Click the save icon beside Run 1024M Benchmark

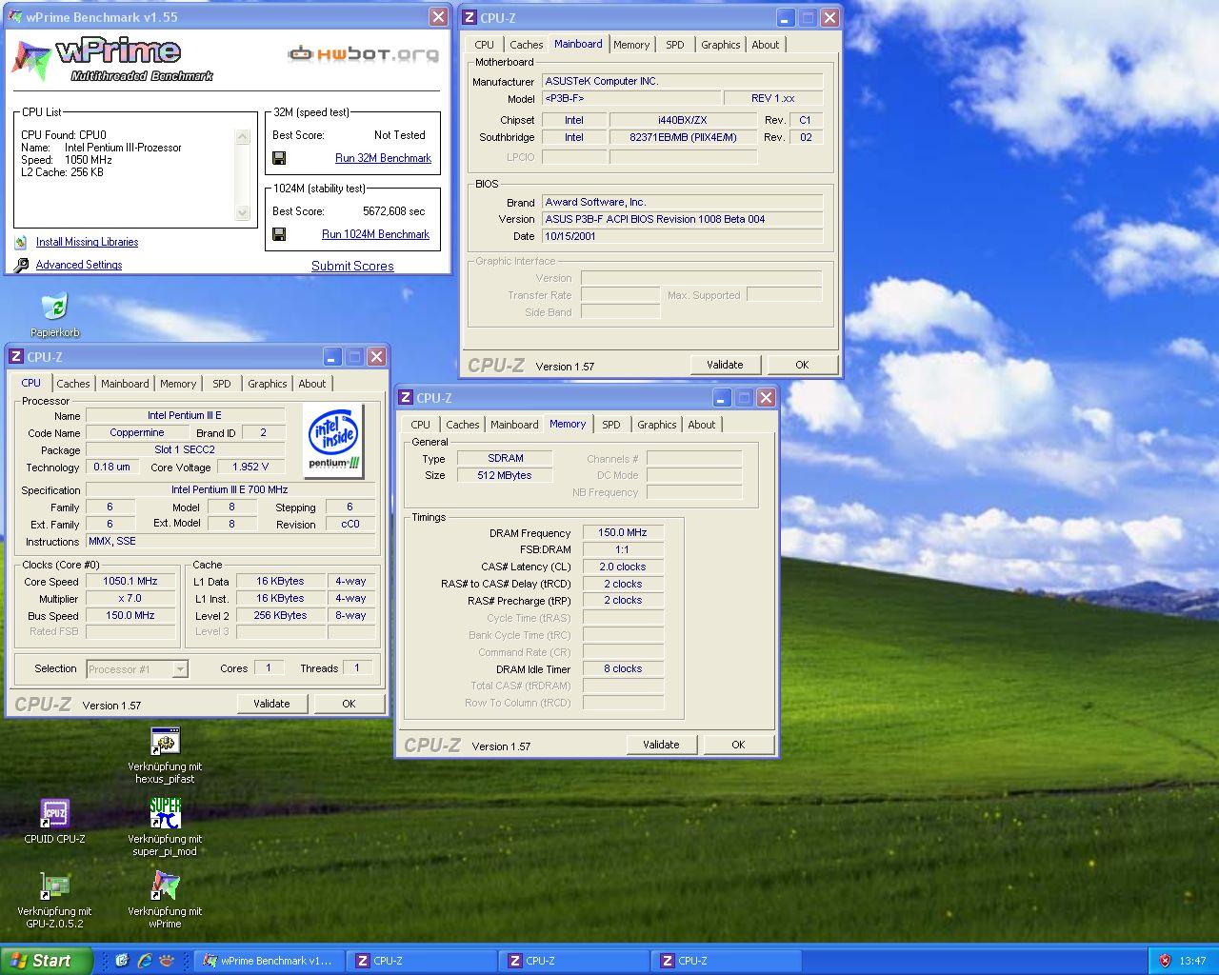[279, 234]
